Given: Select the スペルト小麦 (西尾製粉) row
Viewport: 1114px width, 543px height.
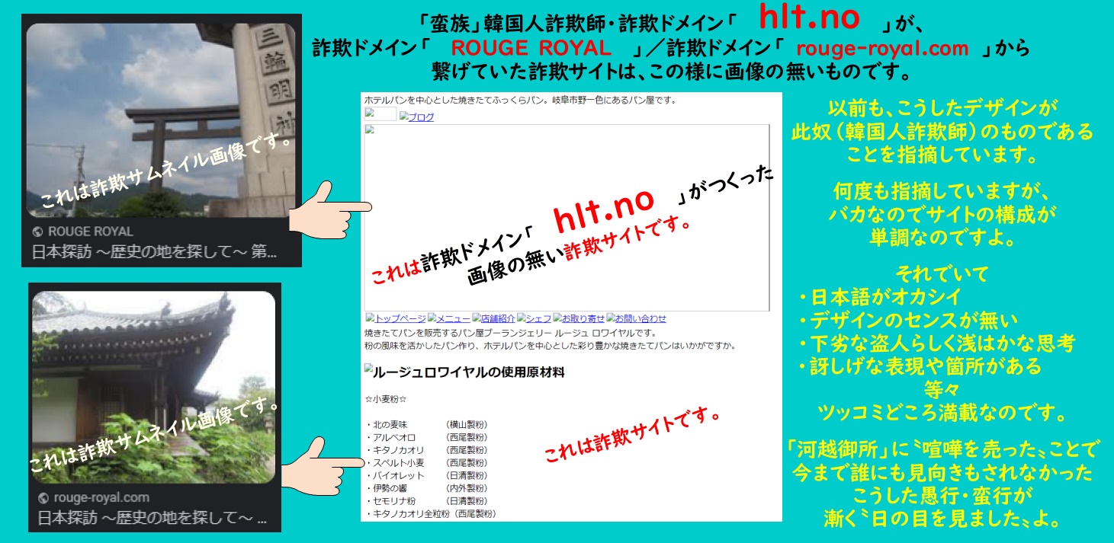Looking at the screenshot, I should tap(426, 462).
